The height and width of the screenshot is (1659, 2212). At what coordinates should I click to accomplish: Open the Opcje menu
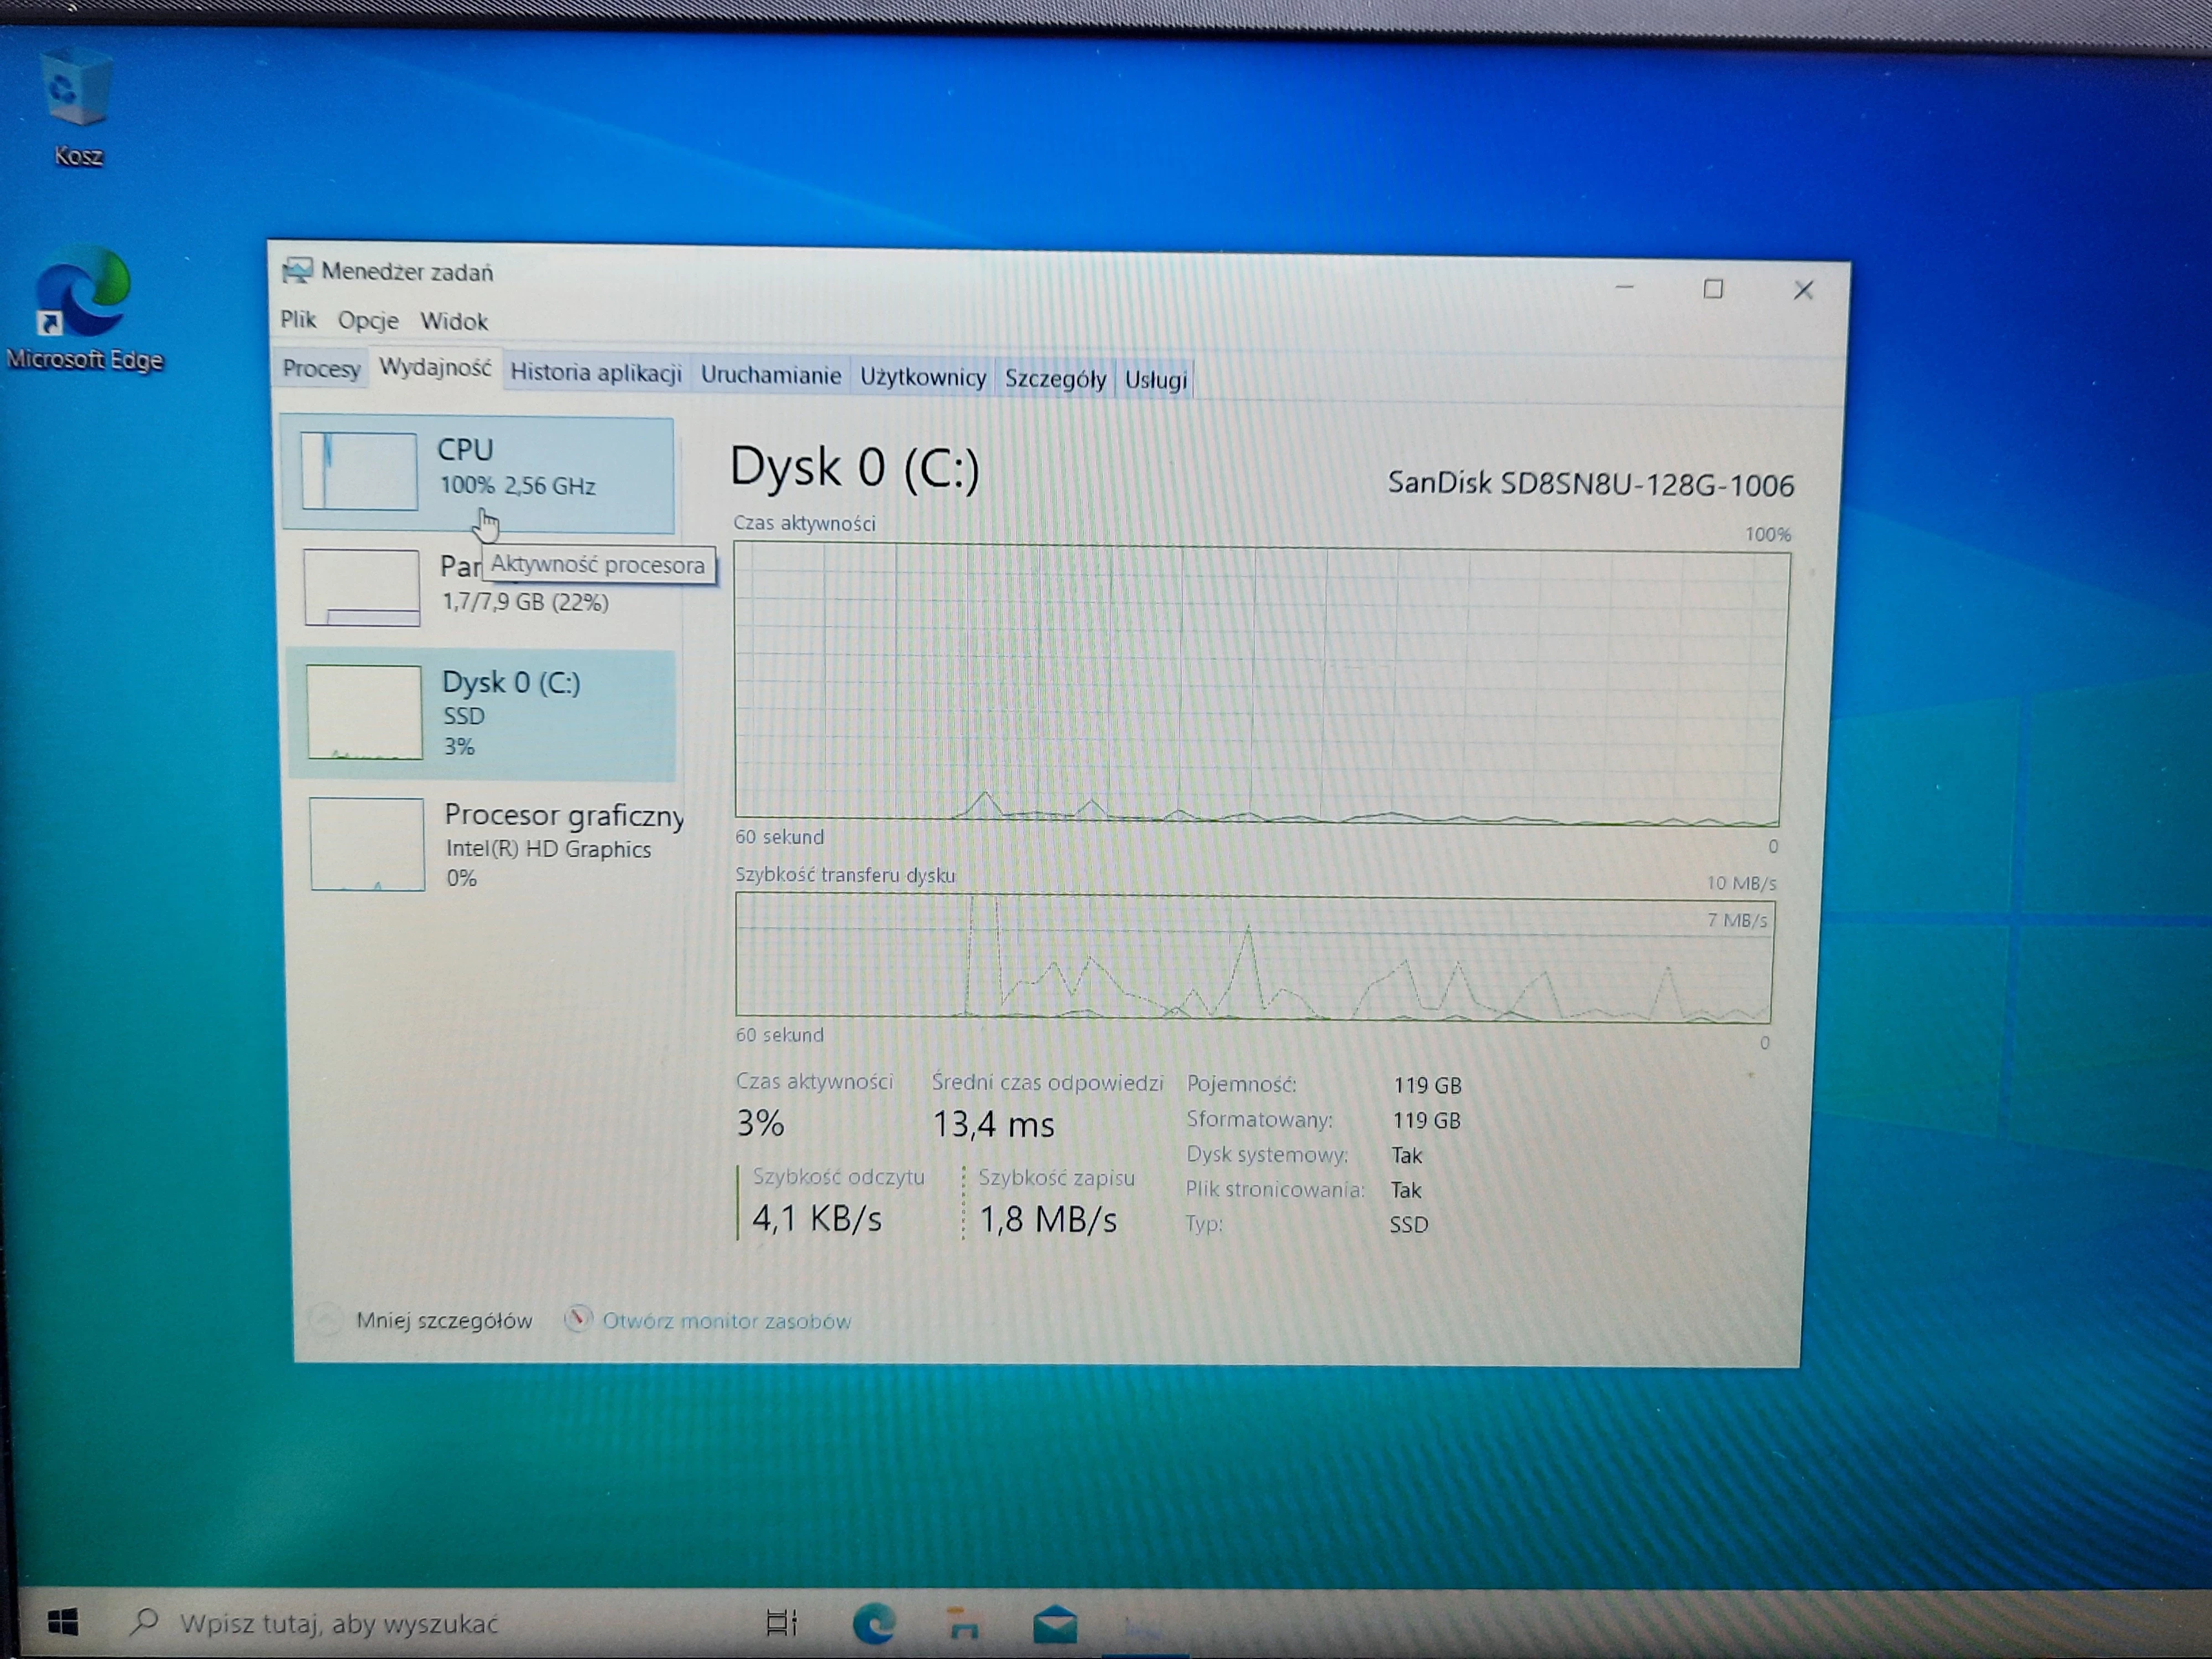point(368,321)
